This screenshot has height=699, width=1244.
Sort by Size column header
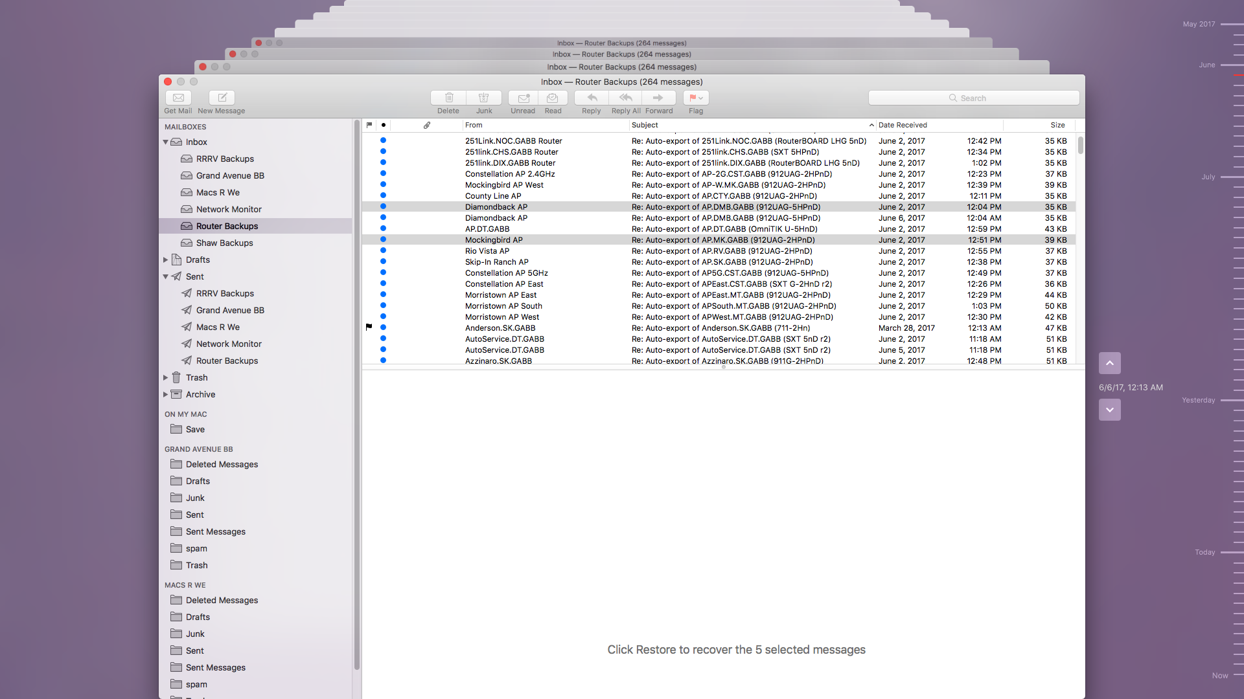[x=1039, y=125]
